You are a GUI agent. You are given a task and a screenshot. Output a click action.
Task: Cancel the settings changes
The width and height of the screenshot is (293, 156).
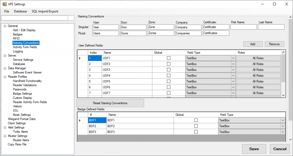tap(280, 149)
